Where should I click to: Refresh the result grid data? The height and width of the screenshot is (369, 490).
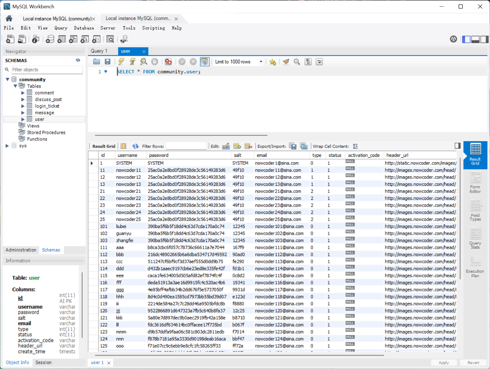(x=135, y=146)
